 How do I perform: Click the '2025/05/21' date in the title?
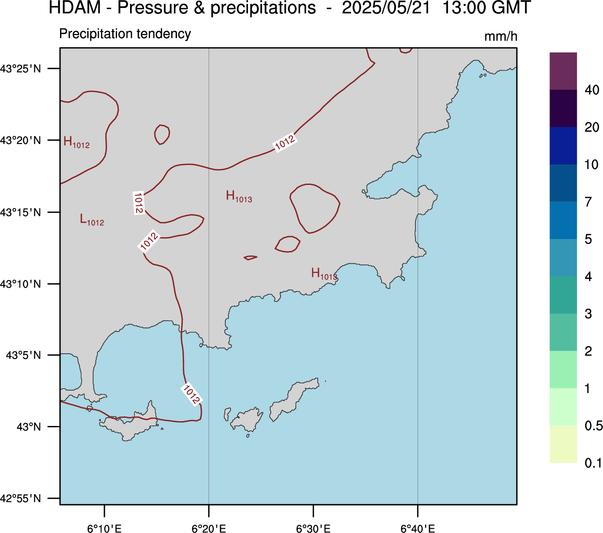386,8
